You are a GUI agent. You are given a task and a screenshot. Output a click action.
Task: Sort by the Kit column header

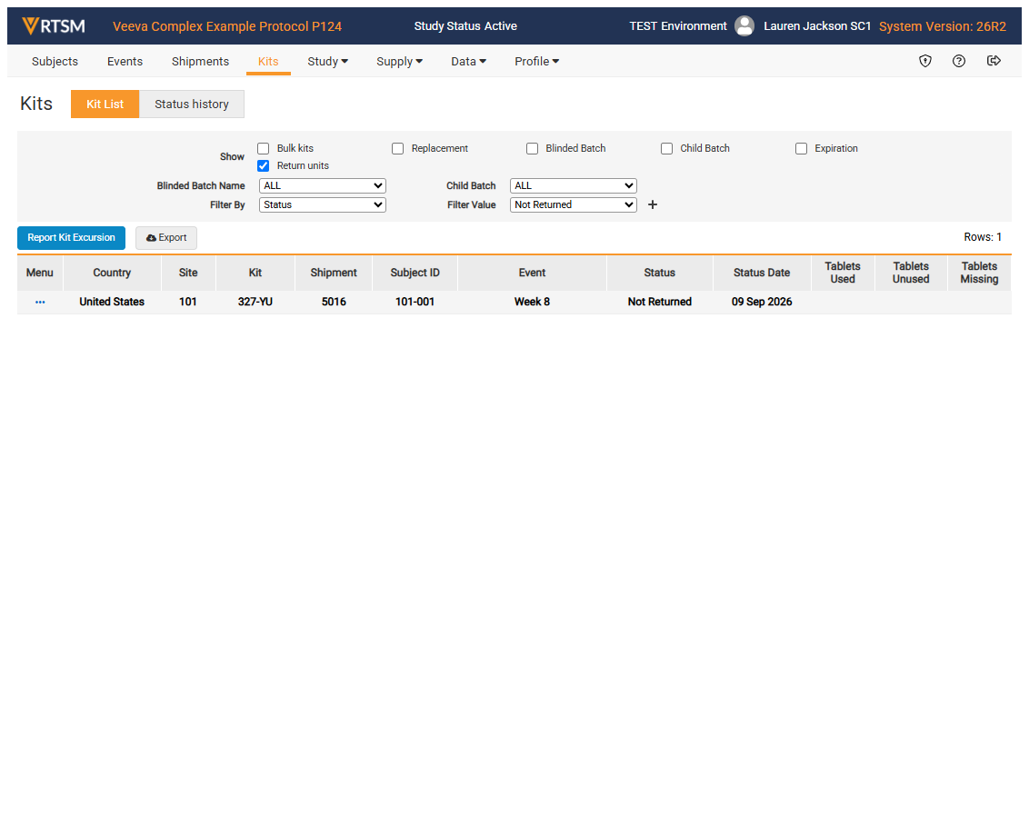click(255, 273)
